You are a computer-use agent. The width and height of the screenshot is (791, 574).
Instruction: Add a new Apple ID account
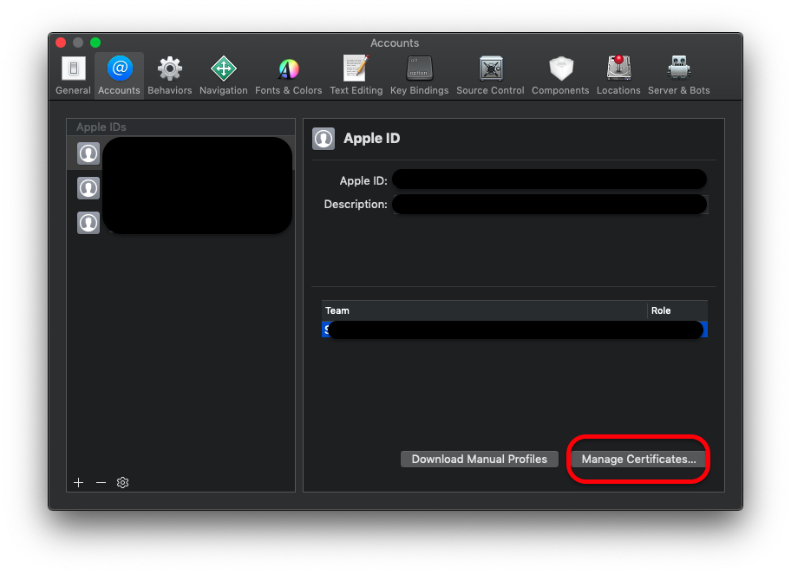79,483
